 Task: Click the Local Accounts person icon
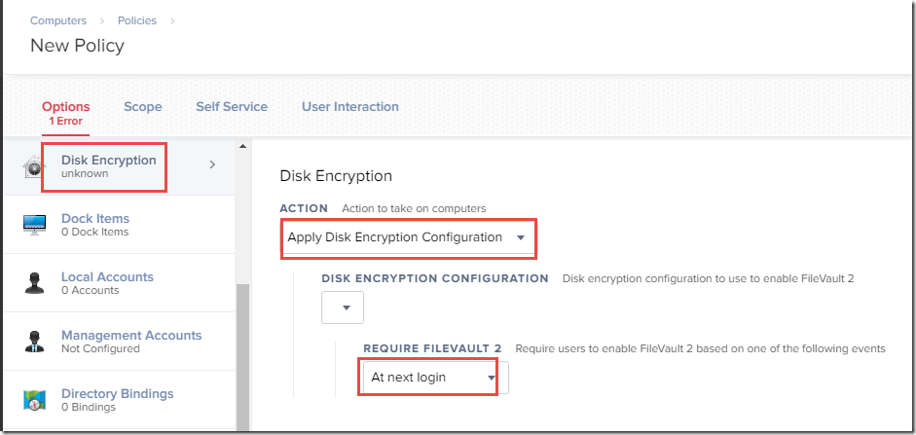point(34,282)
